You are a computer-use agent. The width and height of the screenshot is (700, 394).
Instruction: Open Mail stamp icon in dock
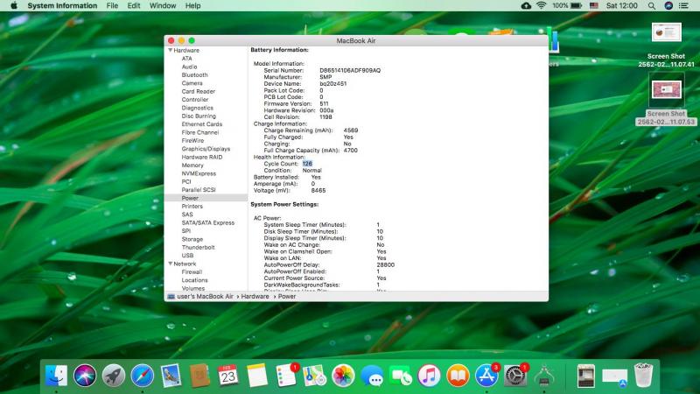point(171,376)
